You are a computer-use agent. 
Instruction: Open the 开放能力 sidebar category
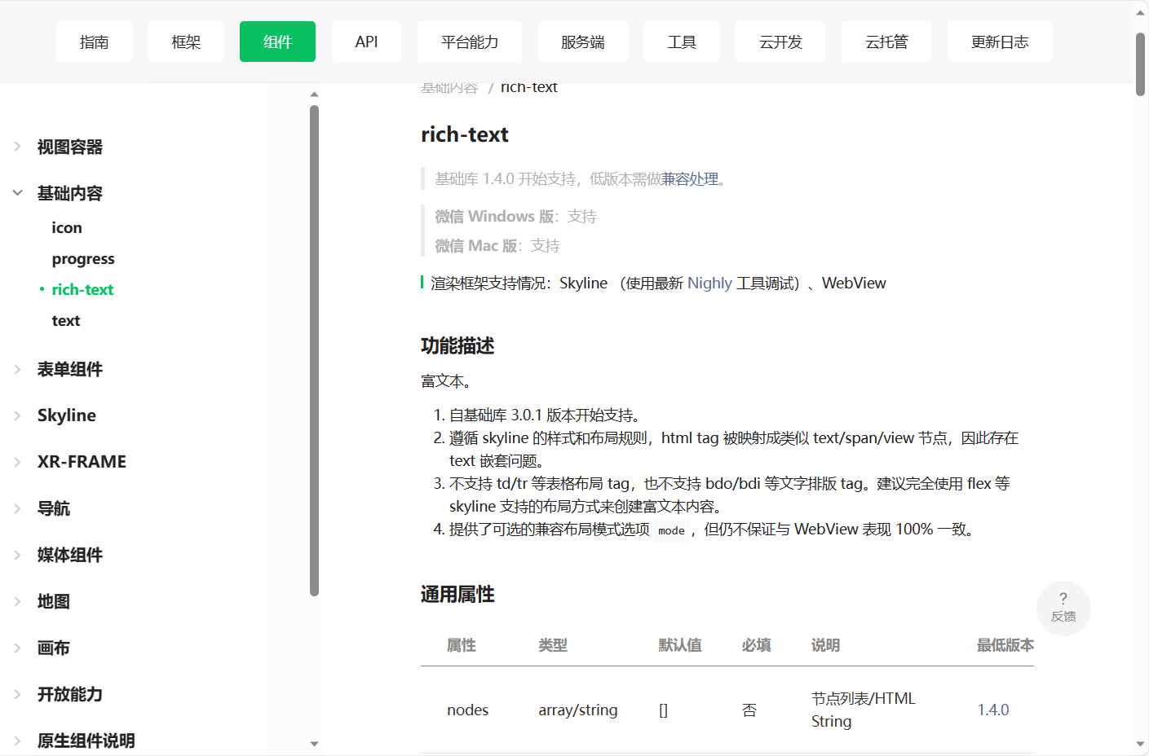pos(70,695)
